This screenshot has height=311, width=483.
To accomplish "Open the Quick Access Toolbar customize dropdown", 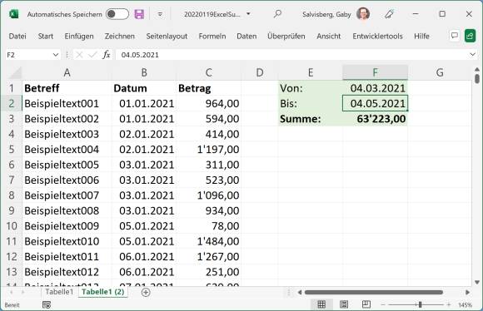I will 160,14.
